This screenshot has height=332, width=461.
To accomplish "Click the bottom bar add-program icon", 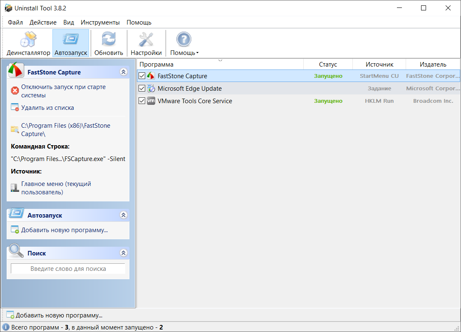I will tap(10, 315).
